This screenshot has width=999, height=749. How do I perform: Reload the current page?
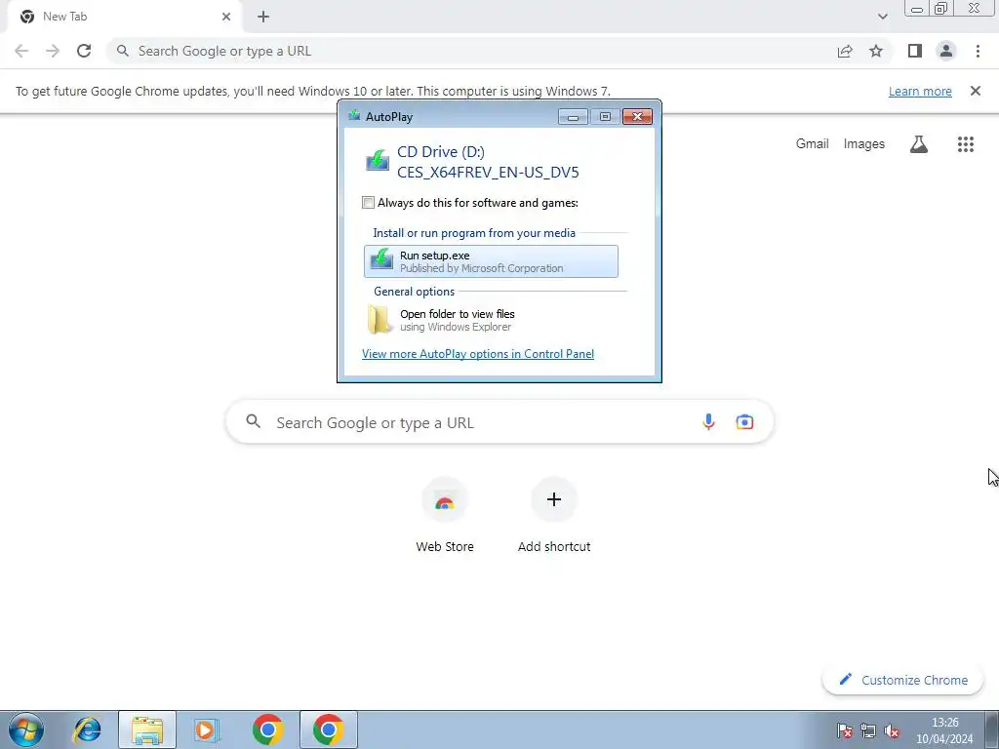point(84,51)
